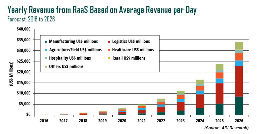This screenshot has height=134, width=258.
Task: Select the Others segment atop the 2026 bar
Action: coord(239,46)
